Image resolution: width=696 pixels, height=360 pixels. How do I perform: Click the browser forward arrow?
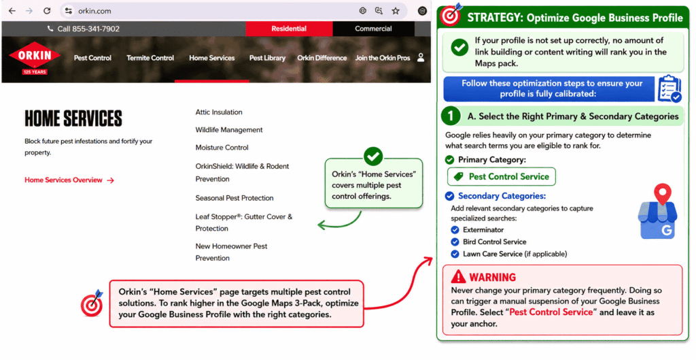(x=29, y=11)
